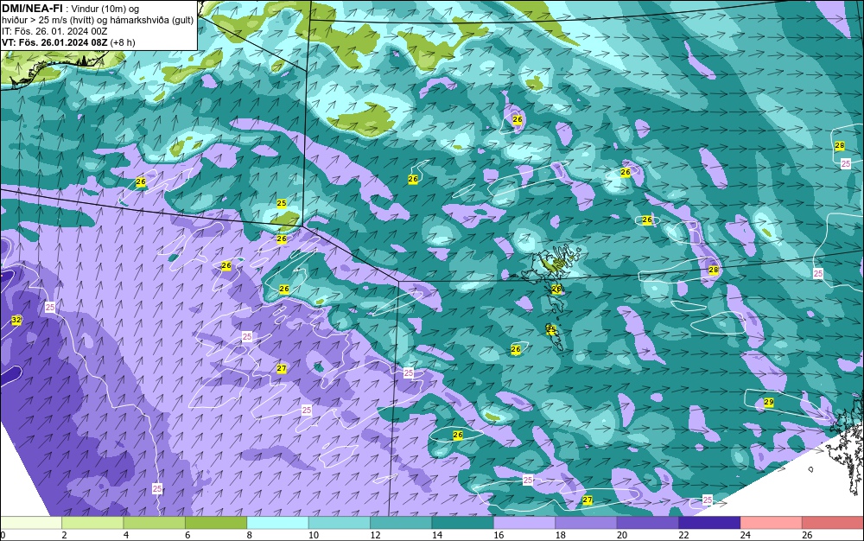Click the legend tick label '16'

coord(499,535)
